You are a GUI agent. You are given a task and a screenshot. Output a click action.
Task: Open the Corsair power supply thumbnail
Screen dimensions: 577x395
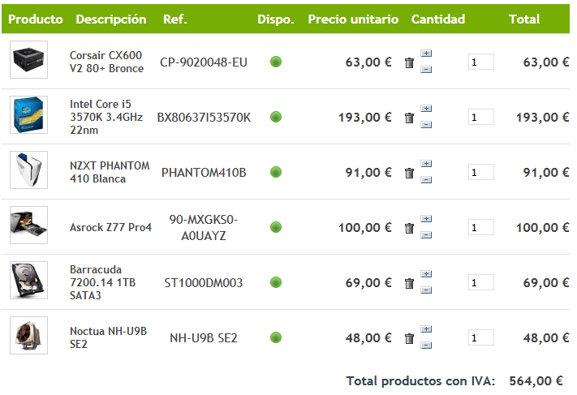point(28,60)
